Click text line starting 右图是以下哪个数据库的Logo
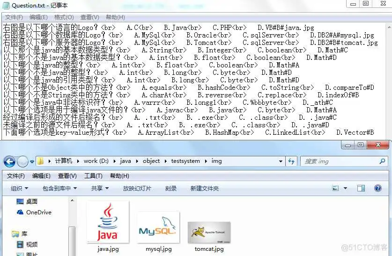This screenshot has height=256, width=392. [x=188, y=35]
